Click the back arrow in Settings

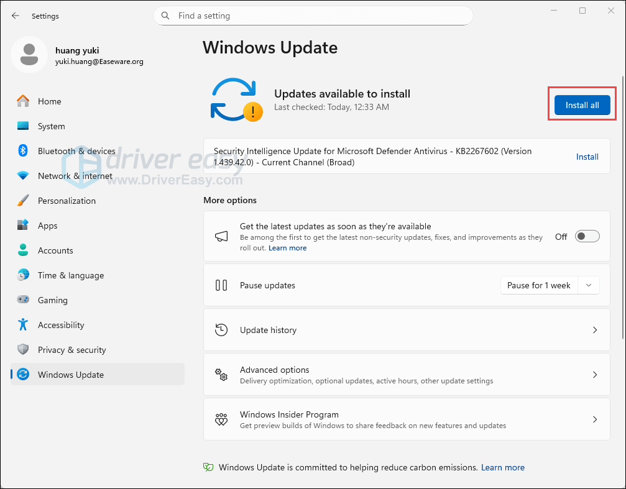[x=16, y=16]
